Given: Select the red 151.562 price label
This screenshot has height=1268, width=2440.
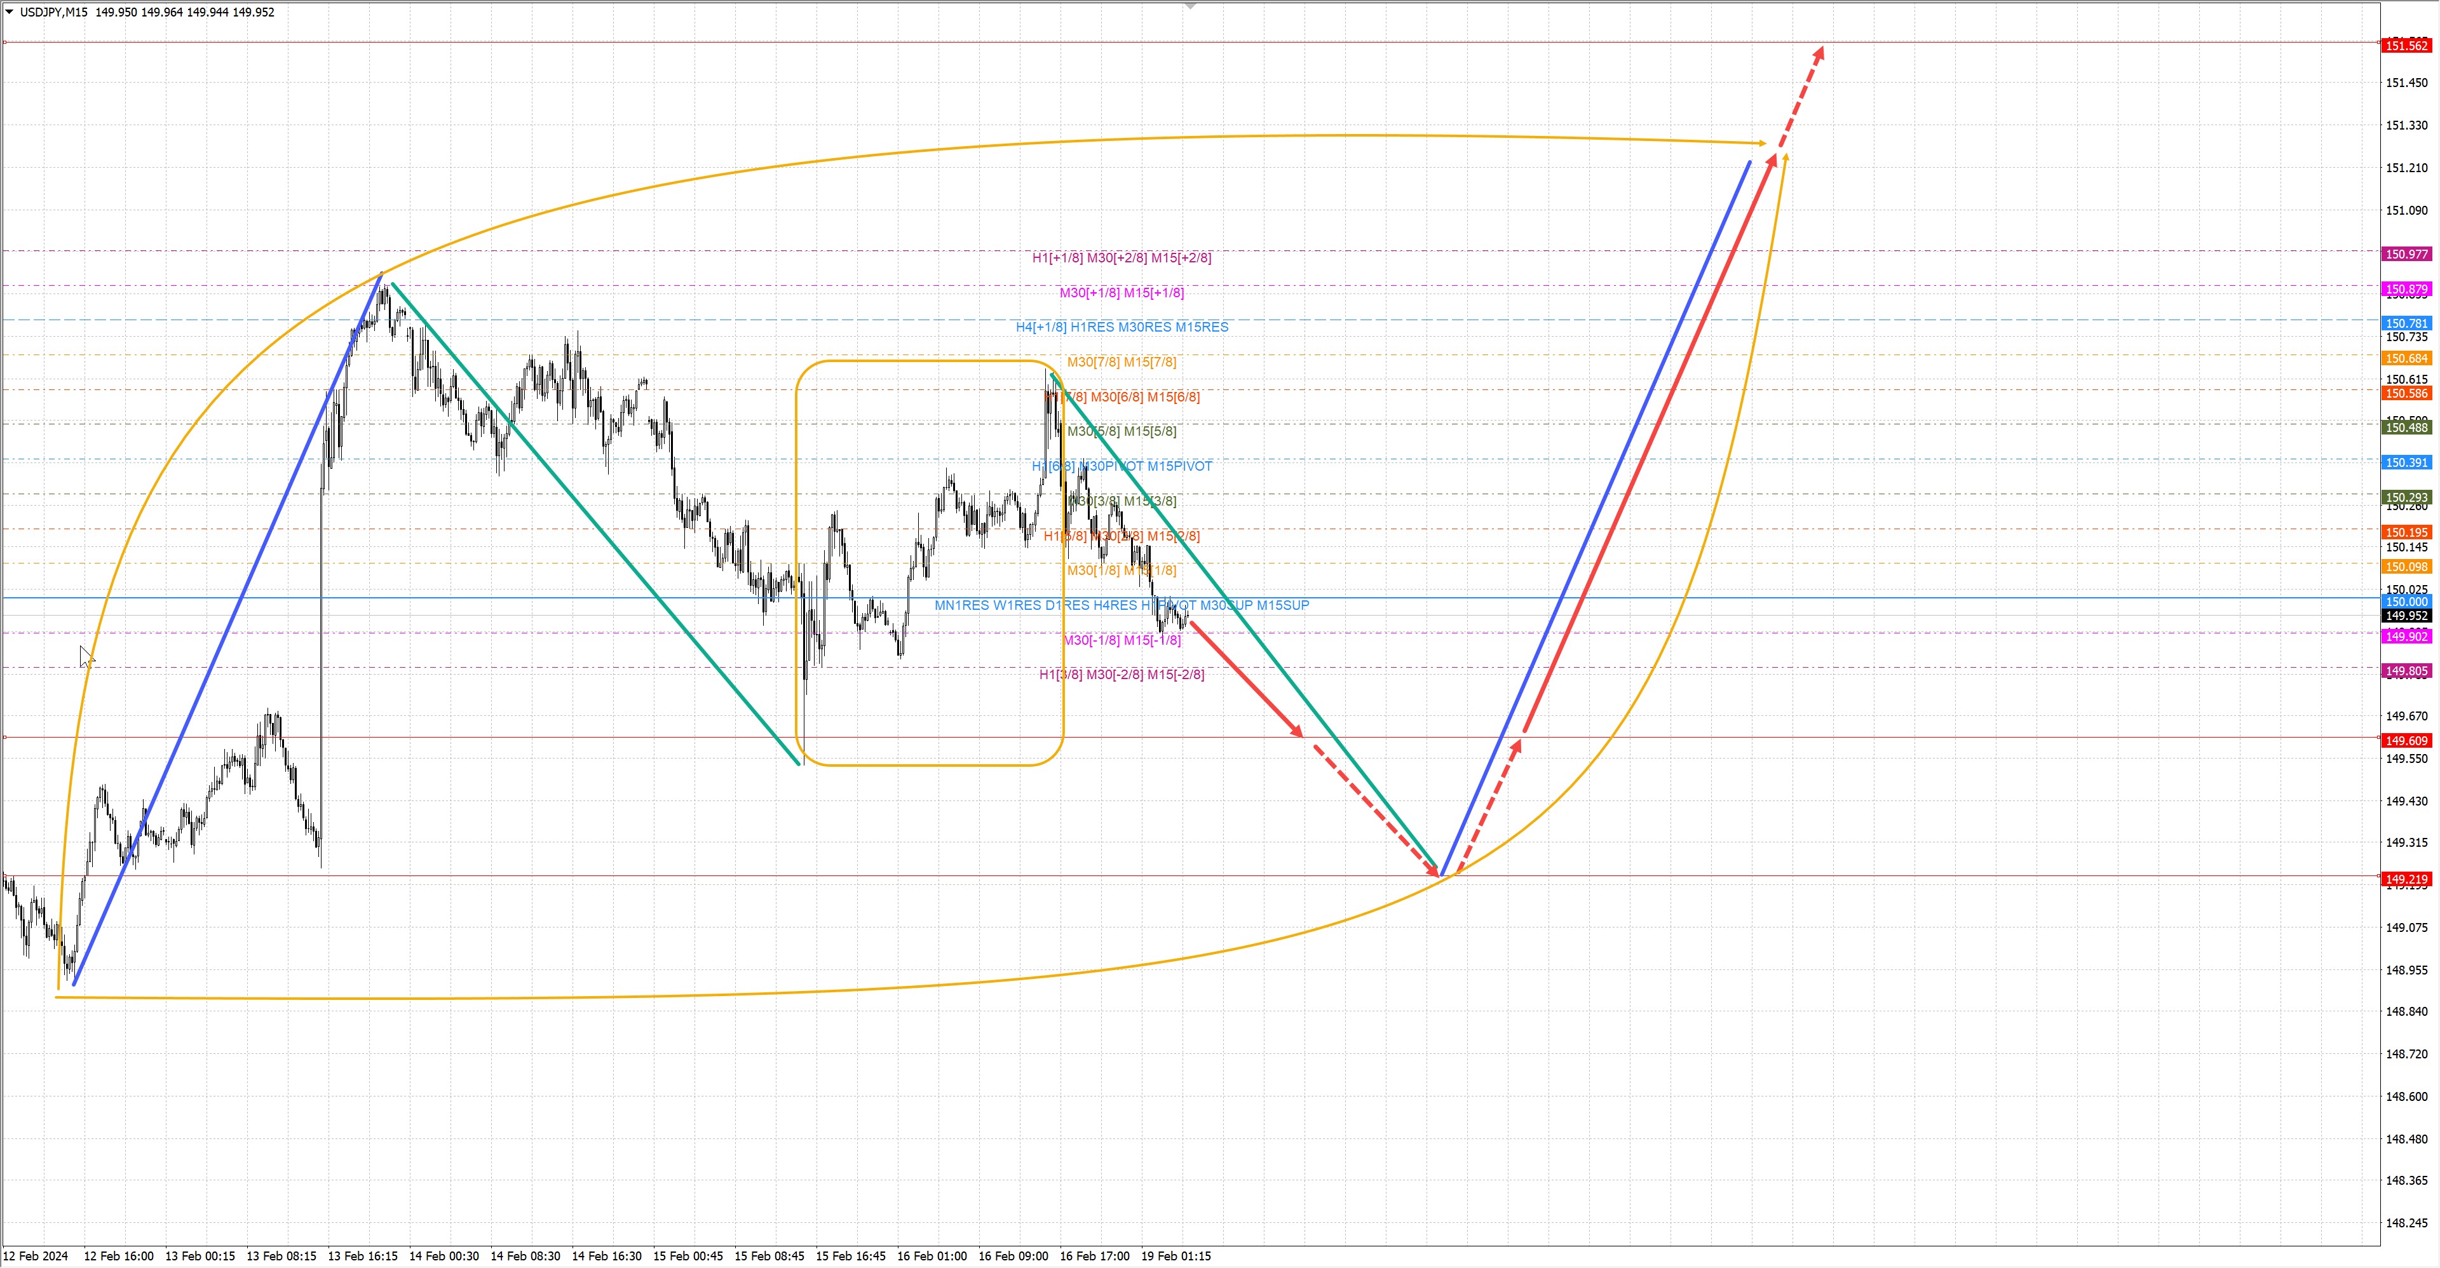Looking at the screenshot, I should tap(2406, 46).
